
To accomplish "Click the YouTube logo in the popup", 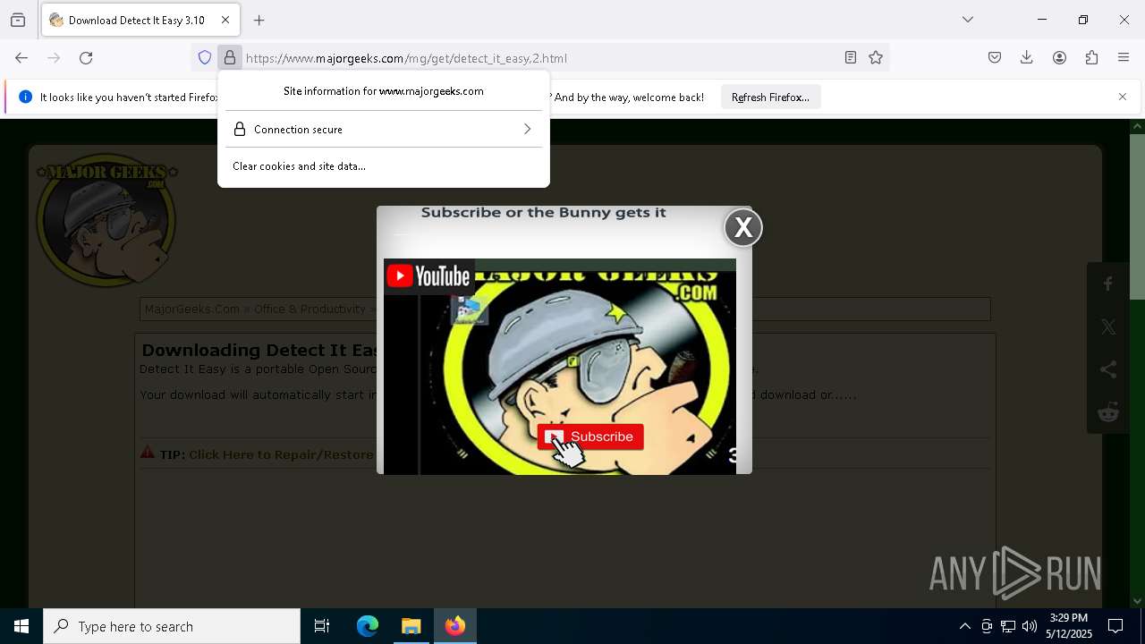I will (x=428, y=276).
